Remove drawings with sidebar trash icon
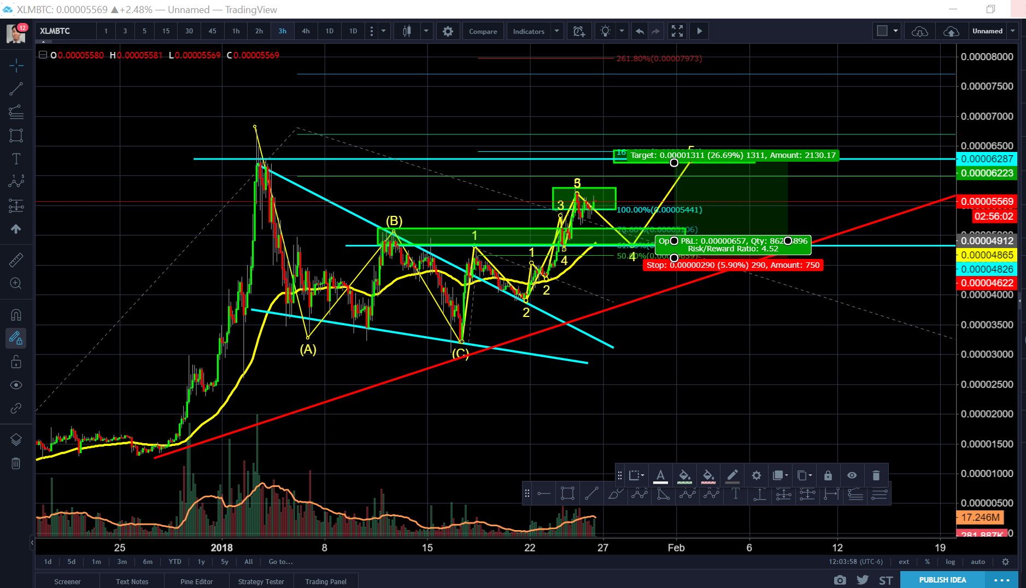Viewport: 1026px width, 588px height. 16,463
